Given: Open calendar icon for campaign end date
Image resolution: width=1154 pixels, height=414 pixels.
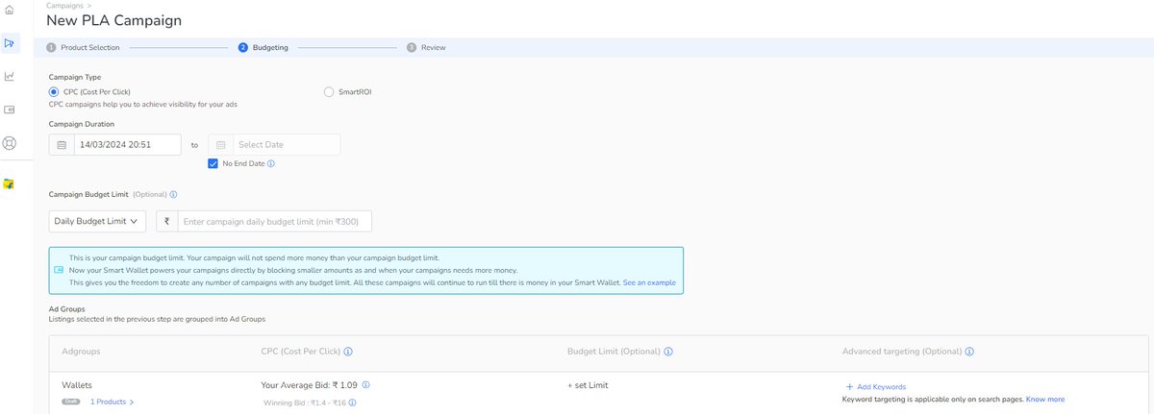Looking at the screenshot, I should point(221,145).
